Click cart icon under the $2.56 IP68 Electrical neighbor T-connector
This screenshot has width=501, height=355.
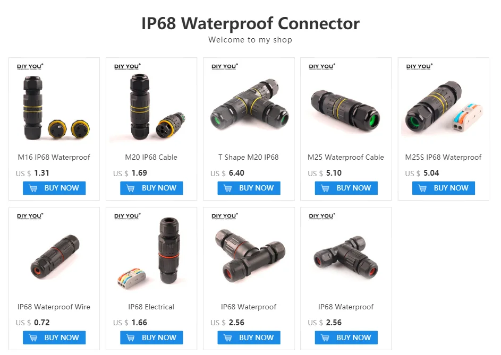pyautogui.click(x=228, y=338)
